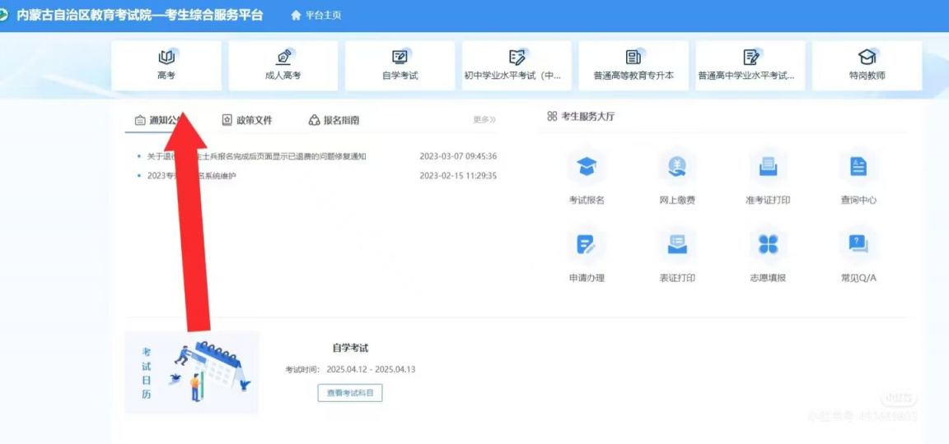Click the 网上缴费 online payment icon

point(677,169)
